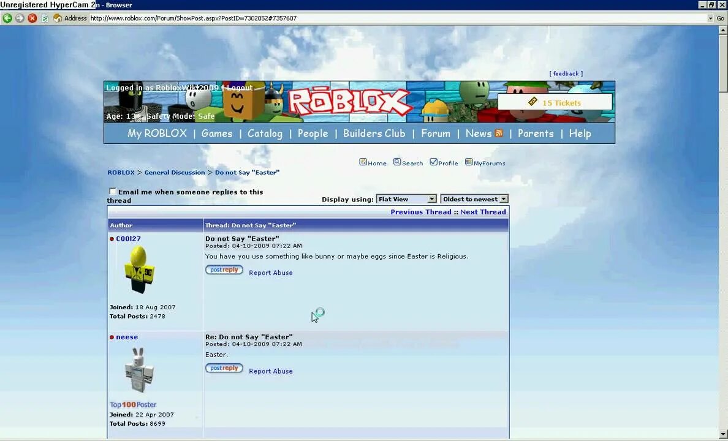This screenshot has width=728, height=441.
Task: Click the red Stop loading icon
Action: (32, 18)
